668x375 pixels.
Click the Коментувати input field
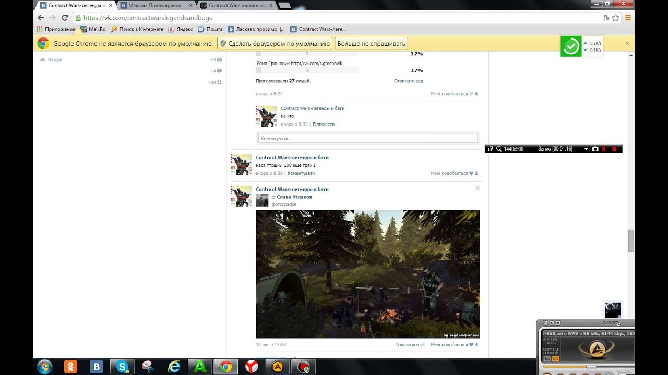click(368, 138)
